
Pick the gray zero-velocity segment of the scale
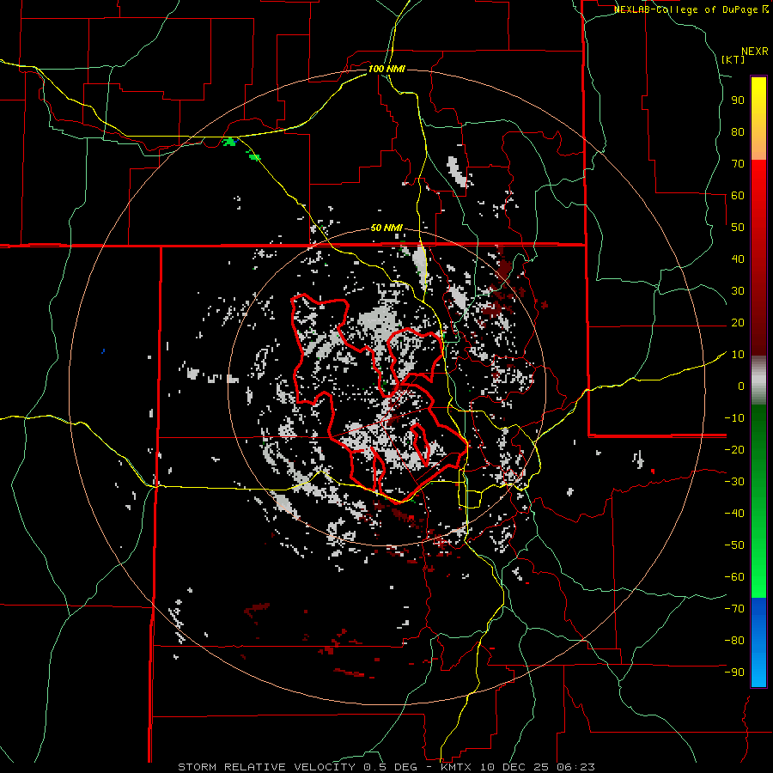click(x=758, y=380)
